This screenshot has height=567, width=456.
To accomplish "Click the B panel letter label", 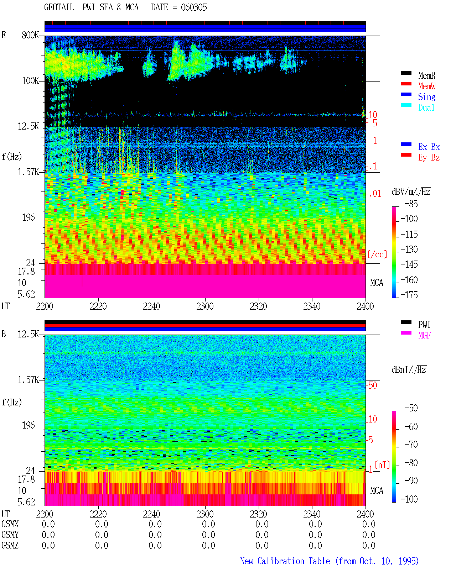I will point(4,334).
